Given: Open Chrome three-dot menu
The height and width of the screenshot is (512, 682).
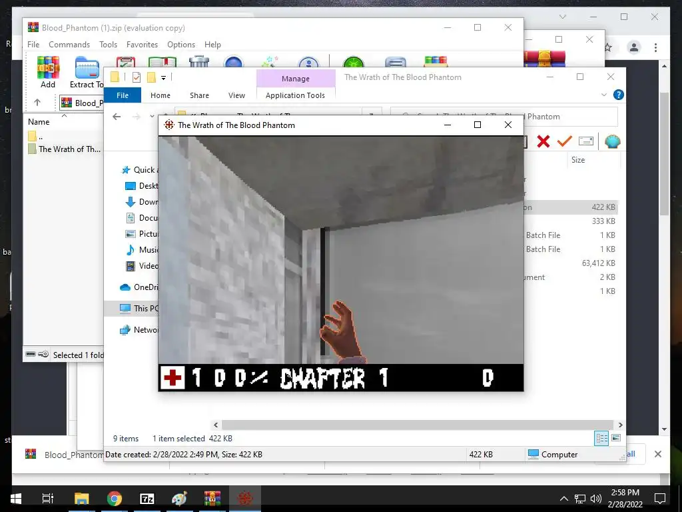Looking at the screenshot, I should click(x=655, y=47).
